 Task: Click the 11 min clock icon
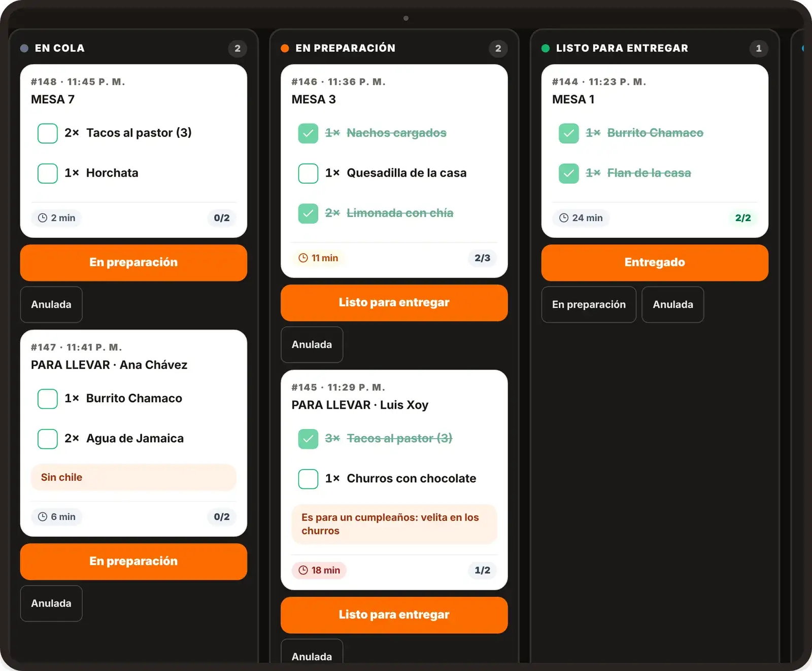pos(303,258)
